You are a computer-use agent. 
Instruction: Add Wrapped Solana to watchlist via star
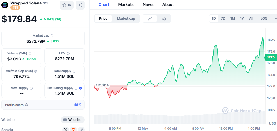tap(67, 5)
